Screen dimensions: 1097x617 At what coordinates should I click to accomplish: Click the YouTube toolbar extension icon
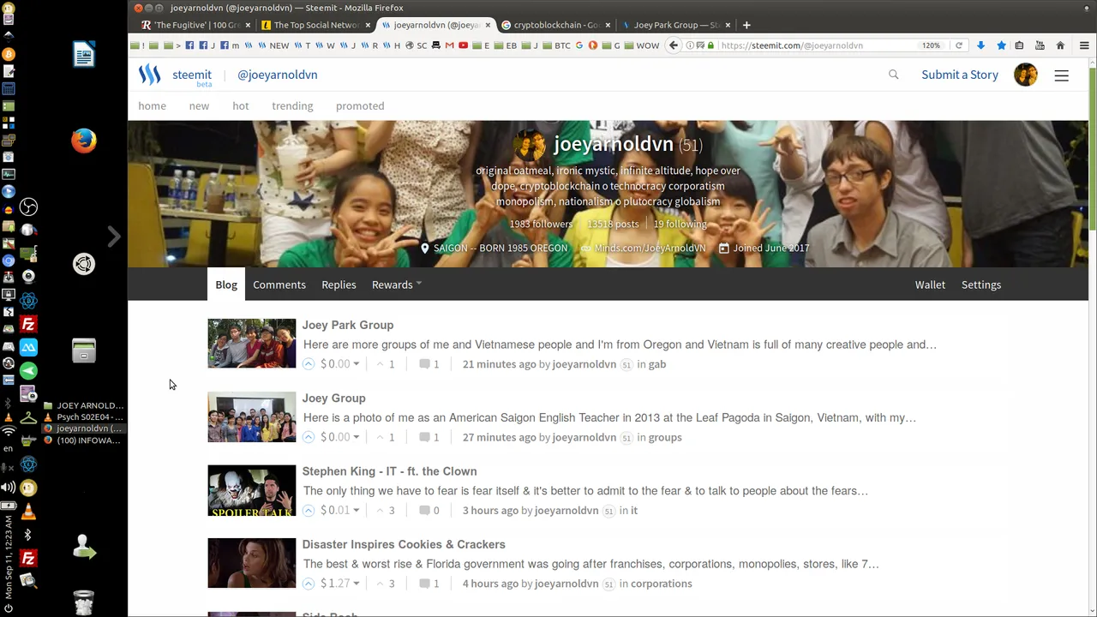tap(1040, 45)
